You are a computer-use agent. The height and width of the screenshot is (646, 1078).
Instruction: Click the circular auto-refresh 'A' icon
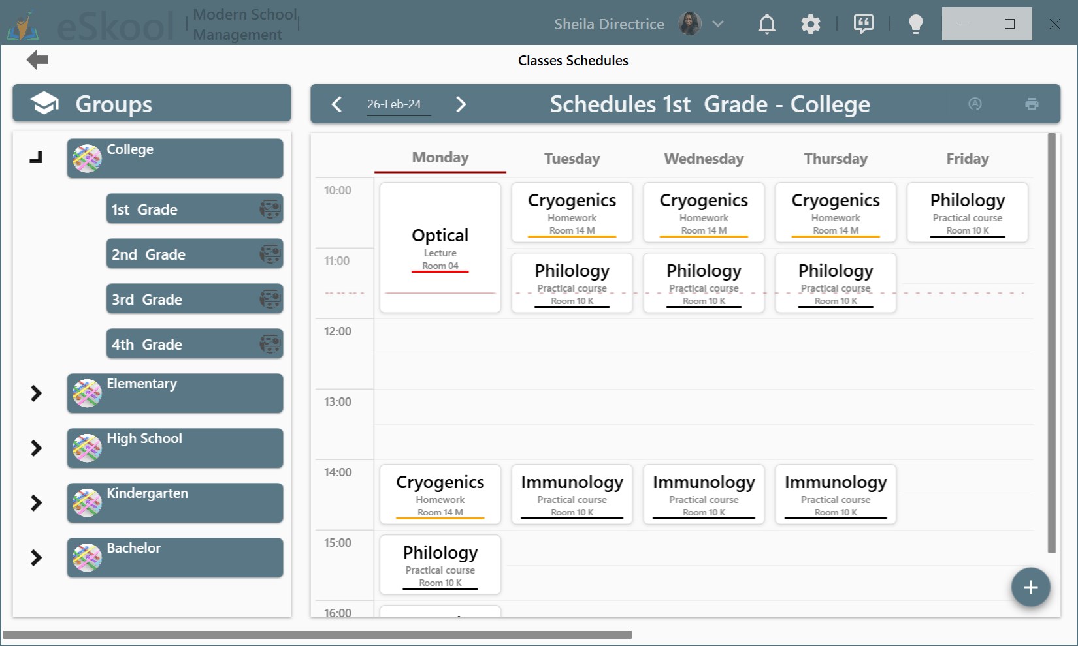point(975,104)
